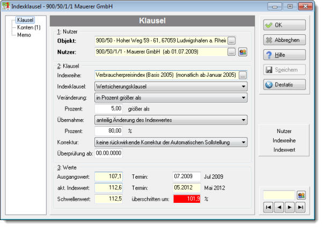This screenshot has height=227, width=322.
Task: Go to next record arrow
Action: coord(290,207)
